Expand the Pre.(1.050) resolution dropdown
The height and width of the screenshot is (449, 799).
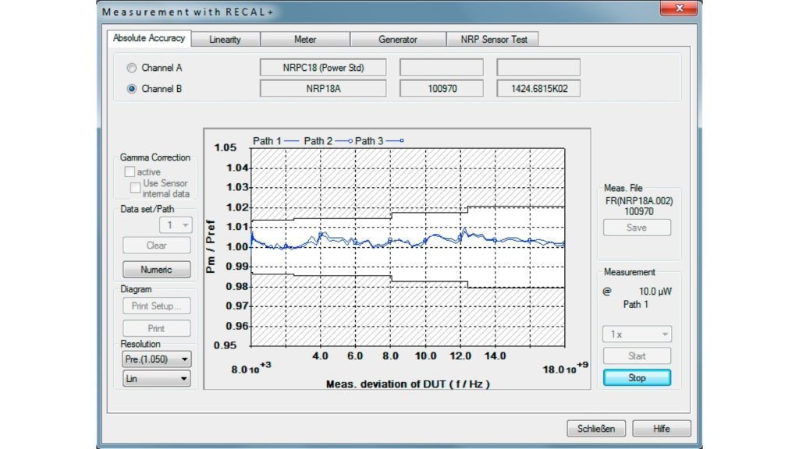157,359
